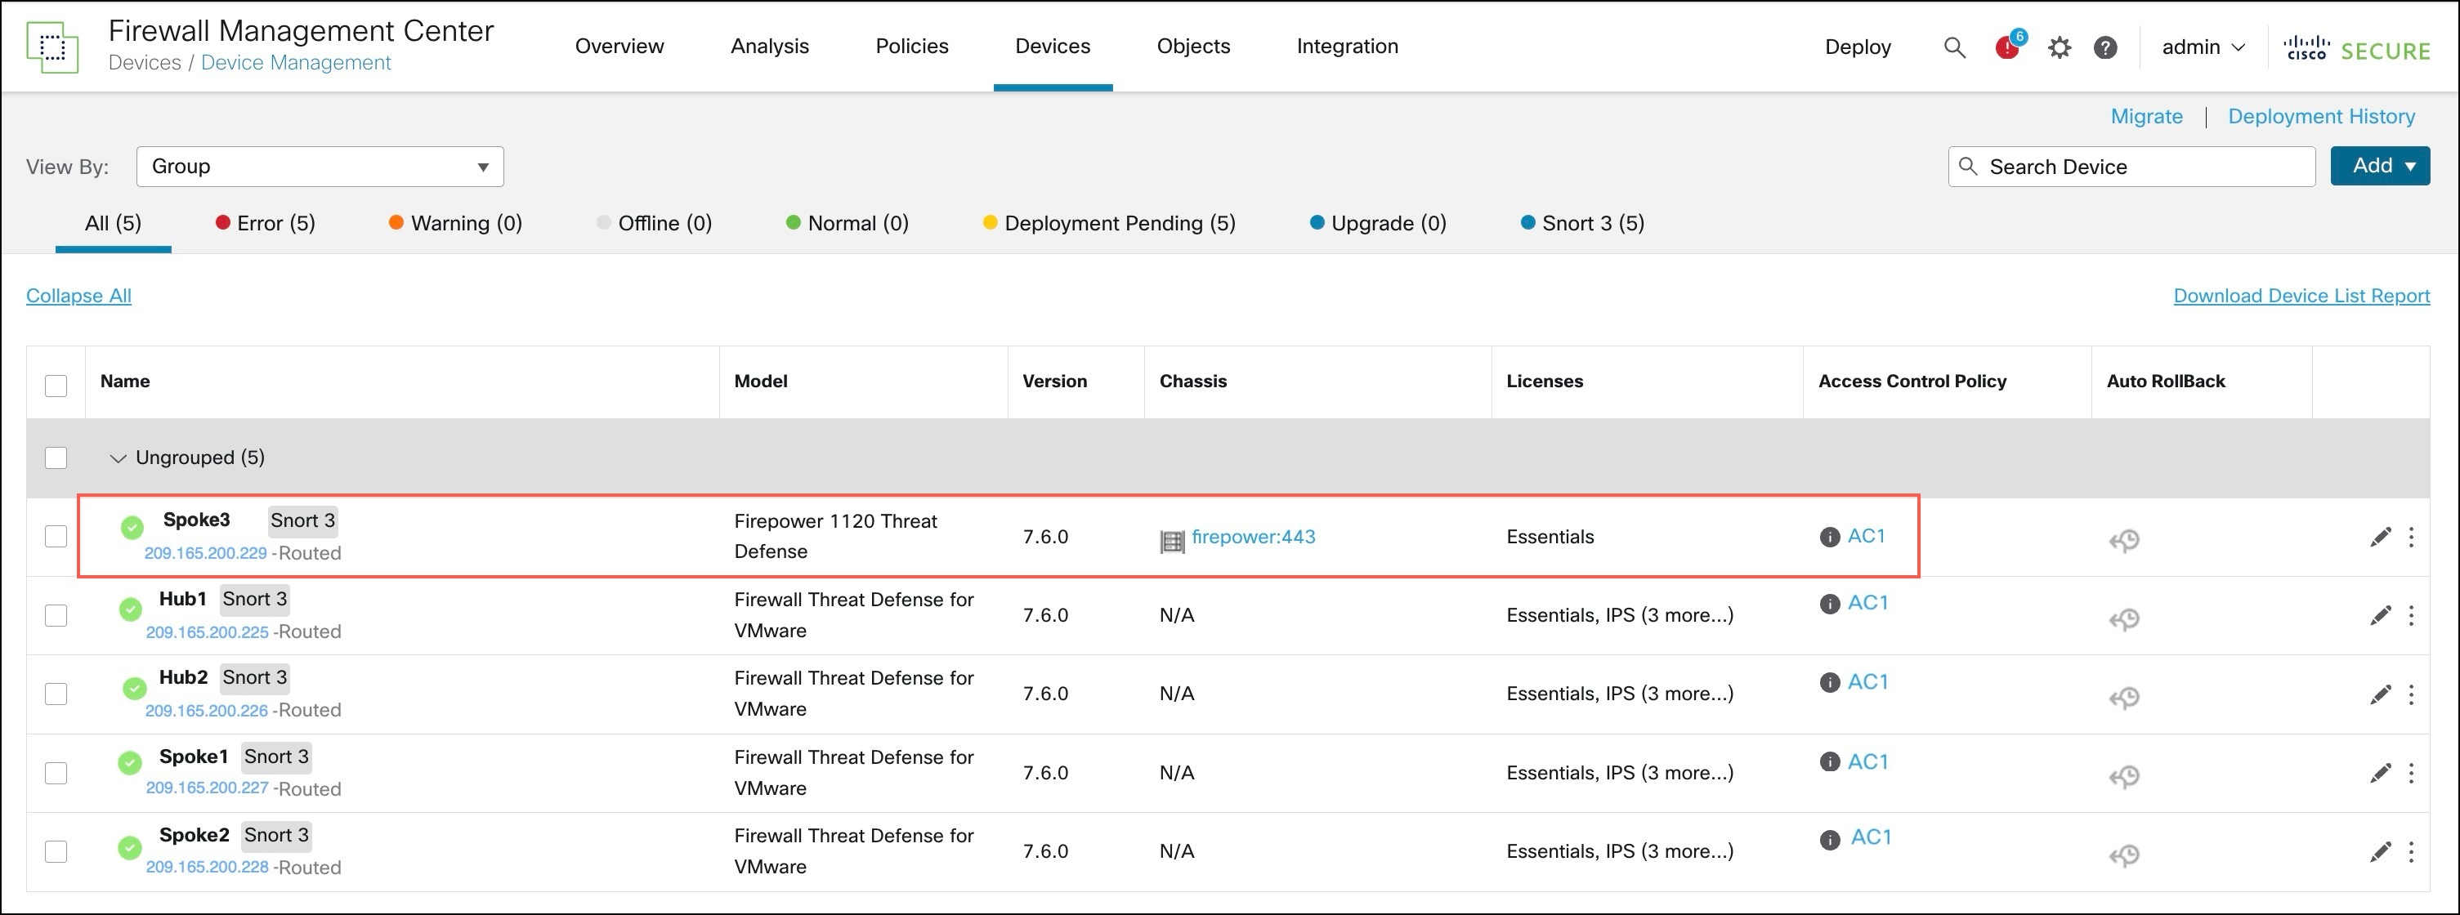Click the global search magnifier icon
Screen dimensions: 2460x915
pos(1954,47)
